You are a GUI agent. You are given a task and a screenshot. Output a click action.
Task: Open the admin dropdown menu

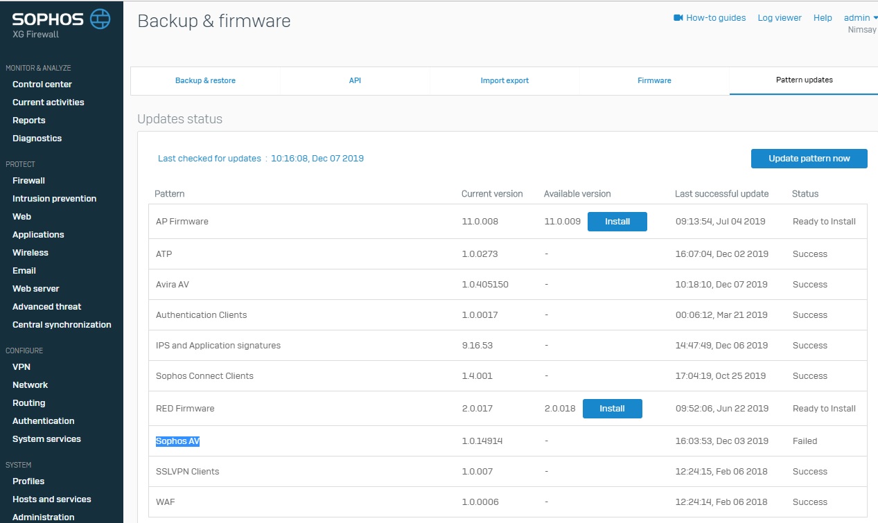pos(861,18)
